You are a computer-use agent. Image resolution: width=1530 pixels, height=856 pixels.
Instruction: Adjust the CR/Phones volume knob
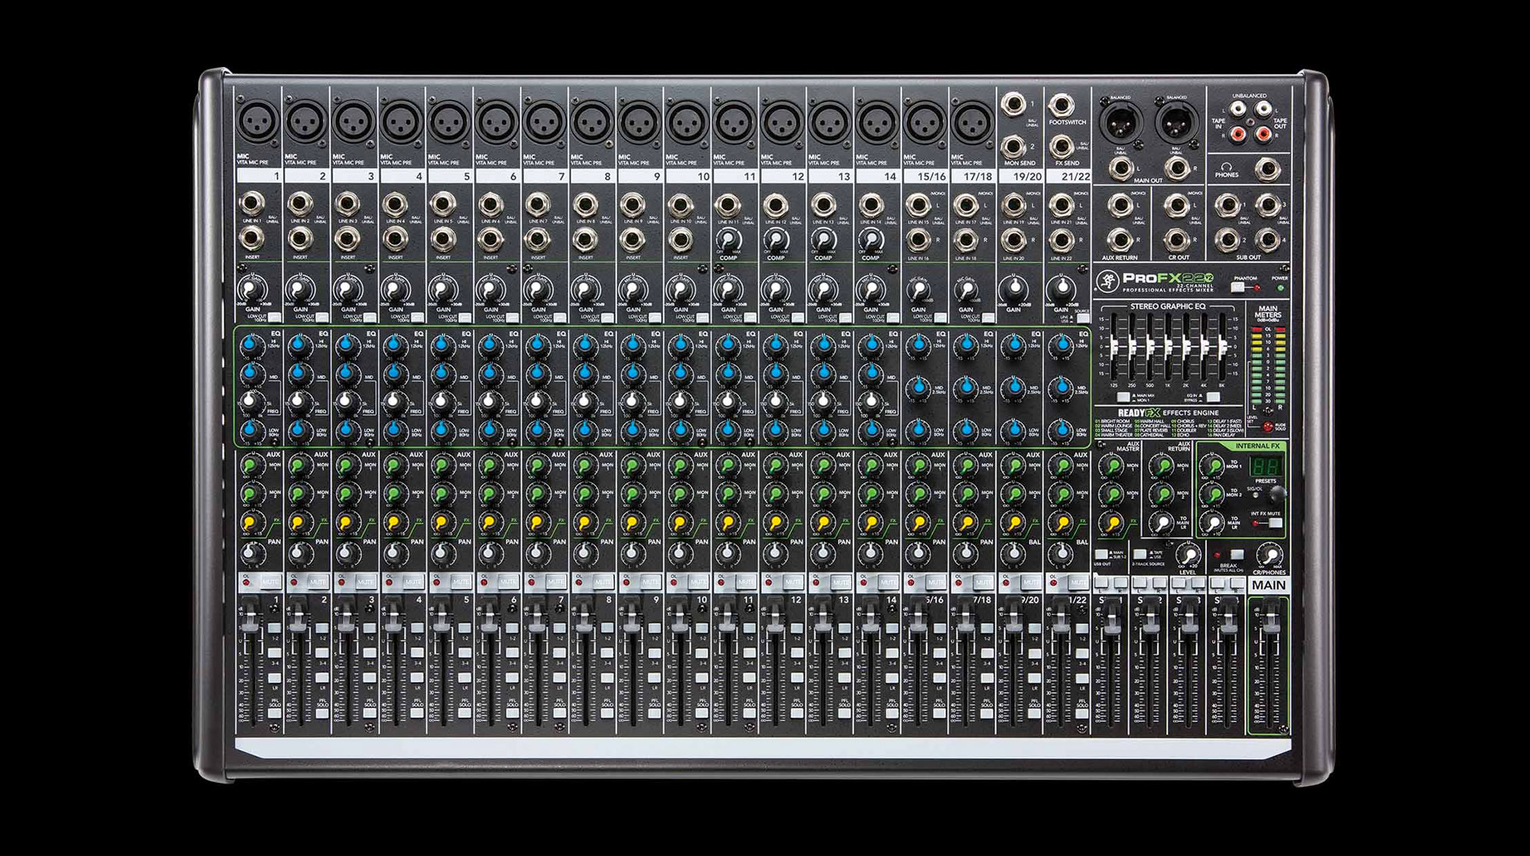click(x=1271, y=555)
